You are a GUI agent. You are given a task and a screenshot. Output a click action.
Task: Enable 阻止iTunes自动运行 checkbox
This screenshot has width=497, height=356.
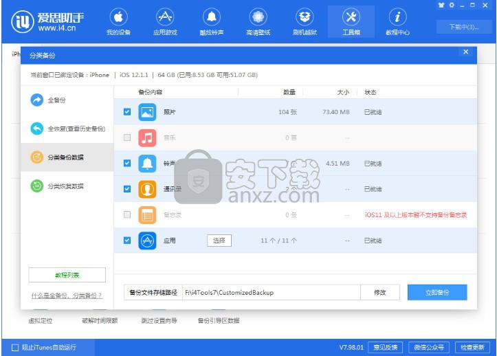tap(15, 348)
